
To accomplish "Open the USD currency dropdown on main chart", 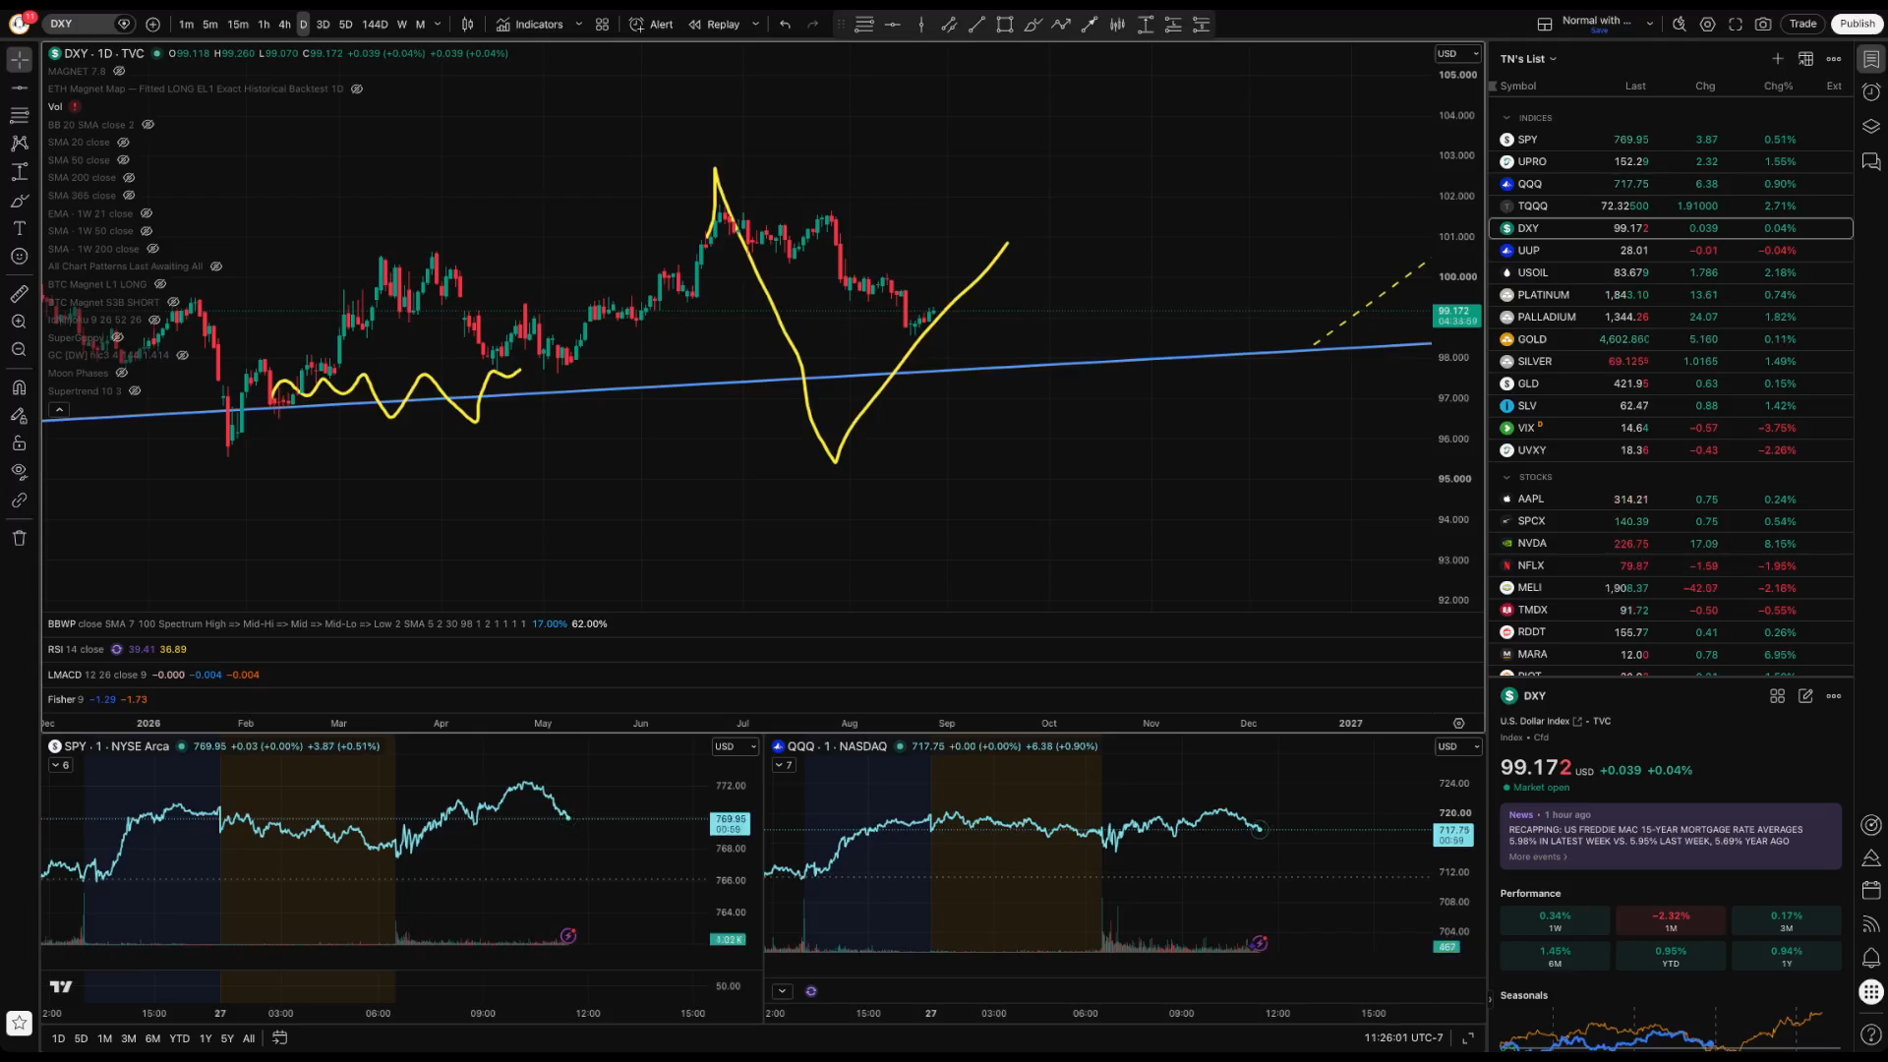I will tap(1457, 54).
